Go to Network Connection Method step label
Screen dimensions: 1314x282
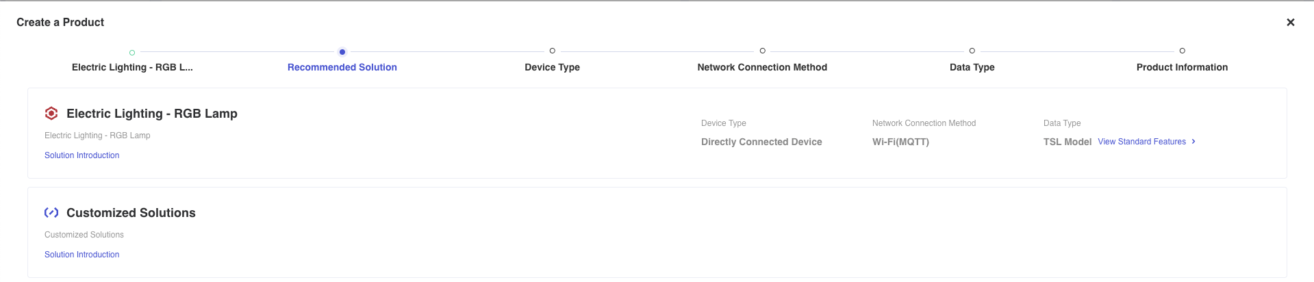pyautogui.click(x=762, y=67)
